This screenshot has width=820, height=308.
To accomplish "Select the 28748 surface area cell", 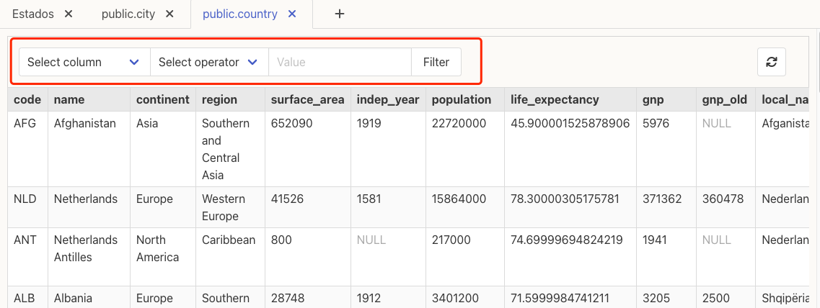I will pos(307,297).
